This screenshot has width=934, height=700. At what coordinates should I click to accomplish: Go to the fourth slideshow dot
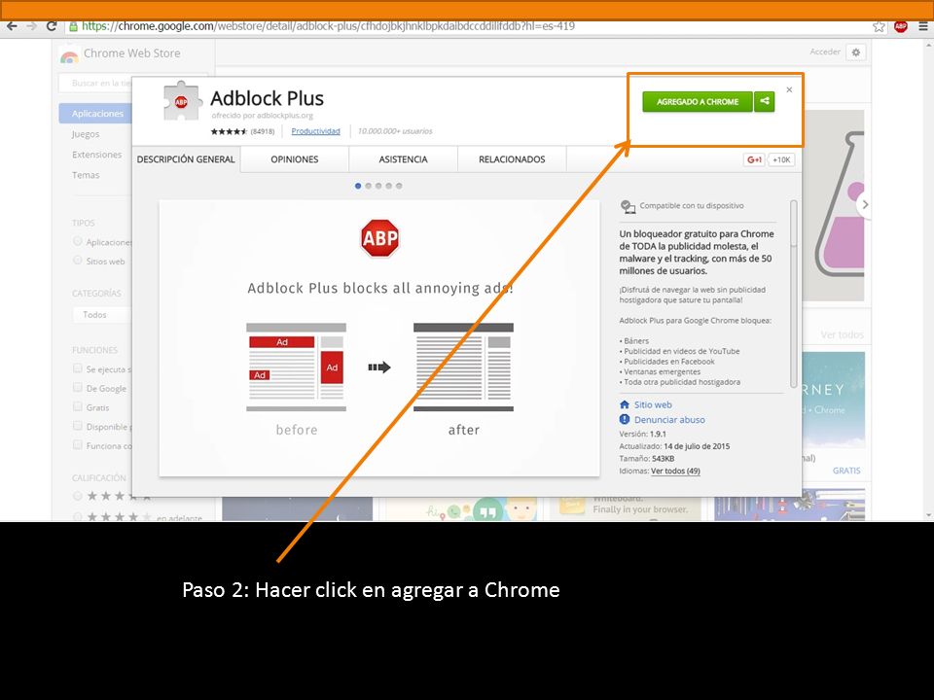(x=389, y=186)
